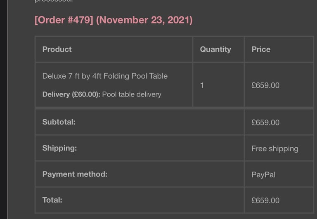Image resolution: width=317 pixels, height=219 pixels.
Task: Open the Order #479 heading link
Action: 64,20
